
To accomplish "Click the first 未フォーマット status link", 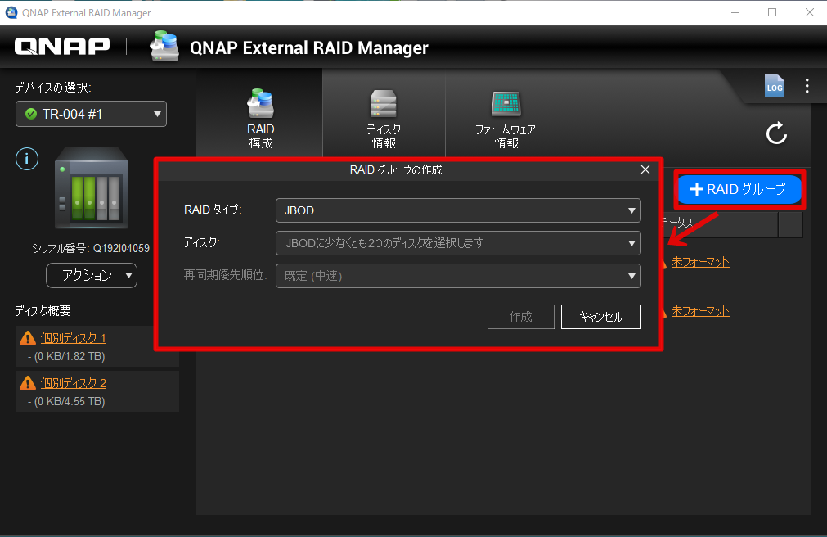I will coord(700,262).
